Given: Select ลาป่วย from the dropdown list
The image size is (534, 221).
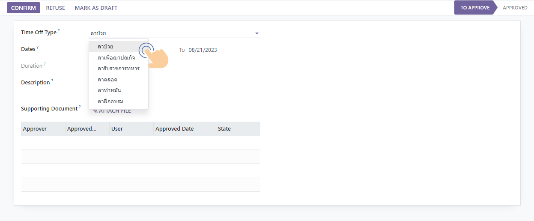Looking at the screenshot, I should tap(105, 46).
